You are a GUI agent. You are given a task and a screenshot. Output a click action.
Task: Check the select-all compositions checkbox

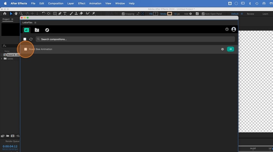(x=25, y=39)
